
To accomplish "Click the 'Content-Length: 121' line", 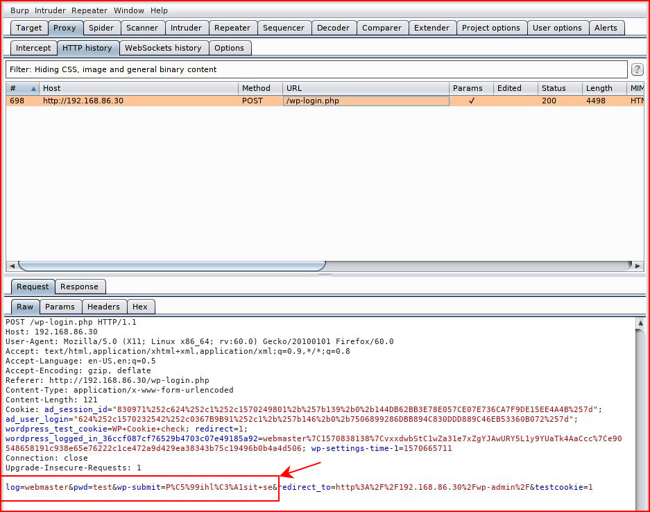I will pos(51,400).
